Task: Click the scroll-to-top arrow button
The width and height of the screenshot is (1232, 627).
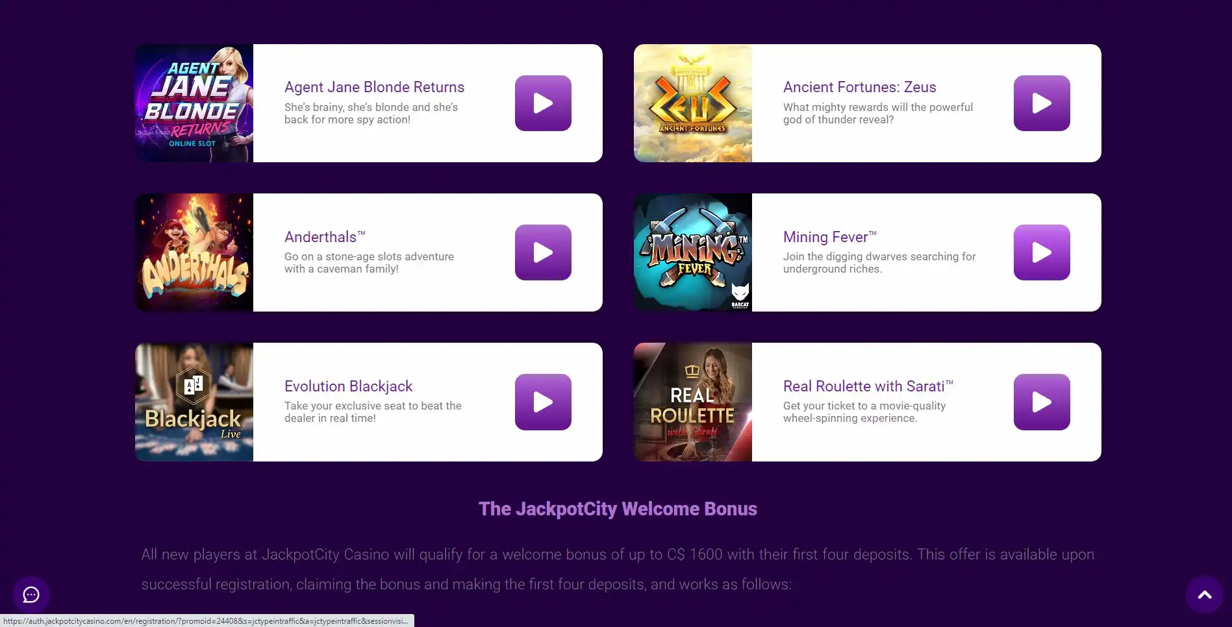Action: click(1205, 595)
